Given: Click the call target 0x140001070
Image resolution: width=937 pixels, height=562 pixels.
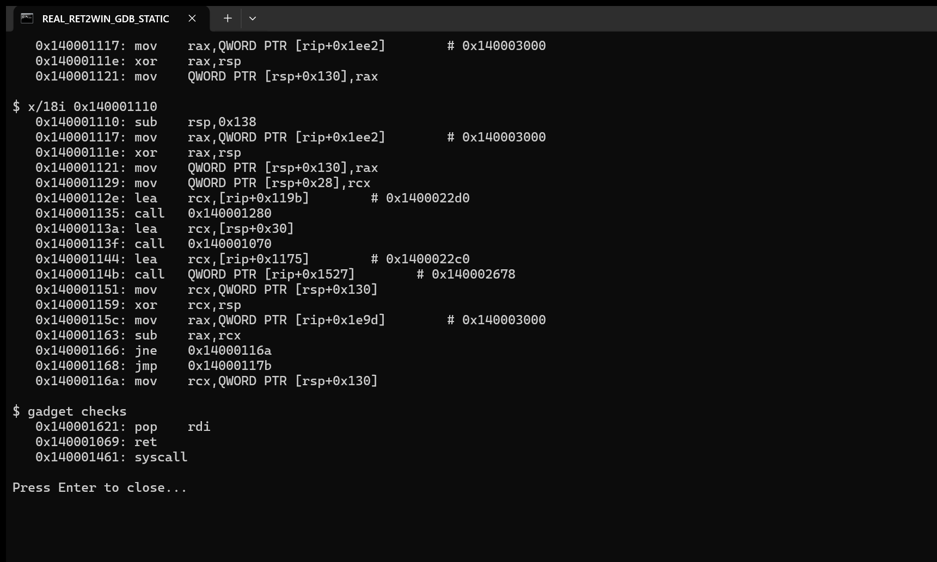Looking at the screenshot, I should [x=230, y=244].
